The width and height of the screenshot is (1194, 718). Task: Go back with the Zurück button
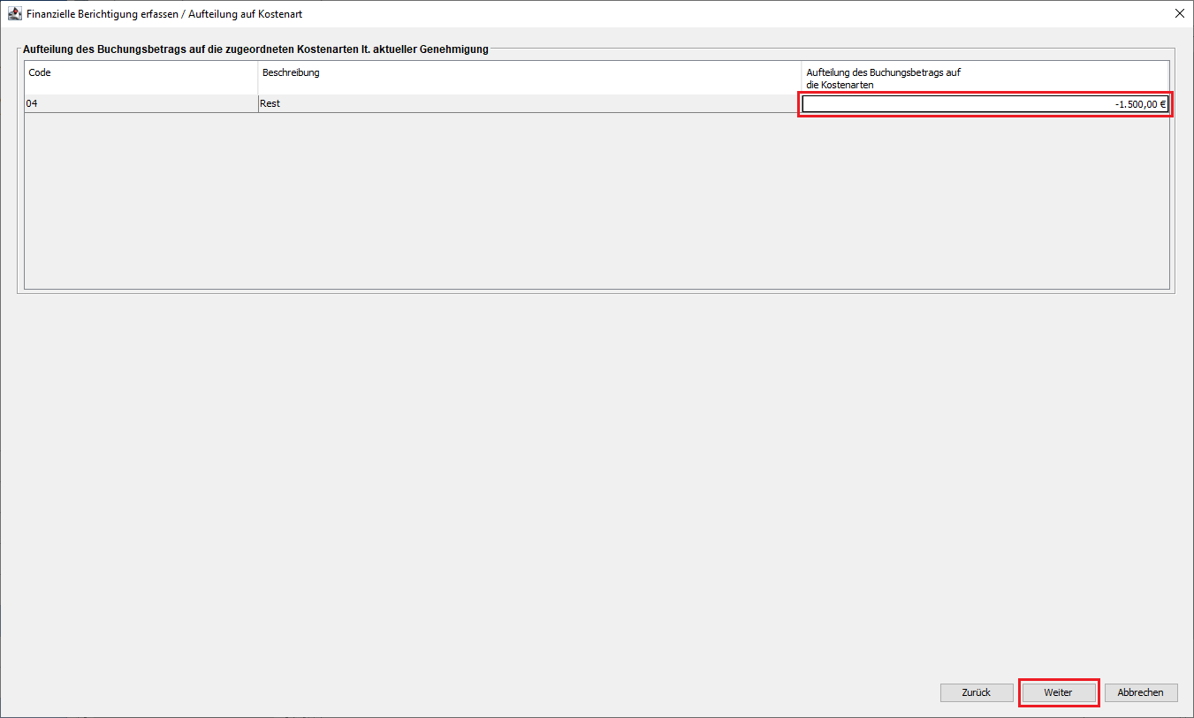976,692
